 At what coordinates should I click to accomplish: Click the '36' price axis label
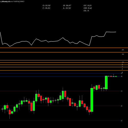pyautogui.click(x=122, y=76)
